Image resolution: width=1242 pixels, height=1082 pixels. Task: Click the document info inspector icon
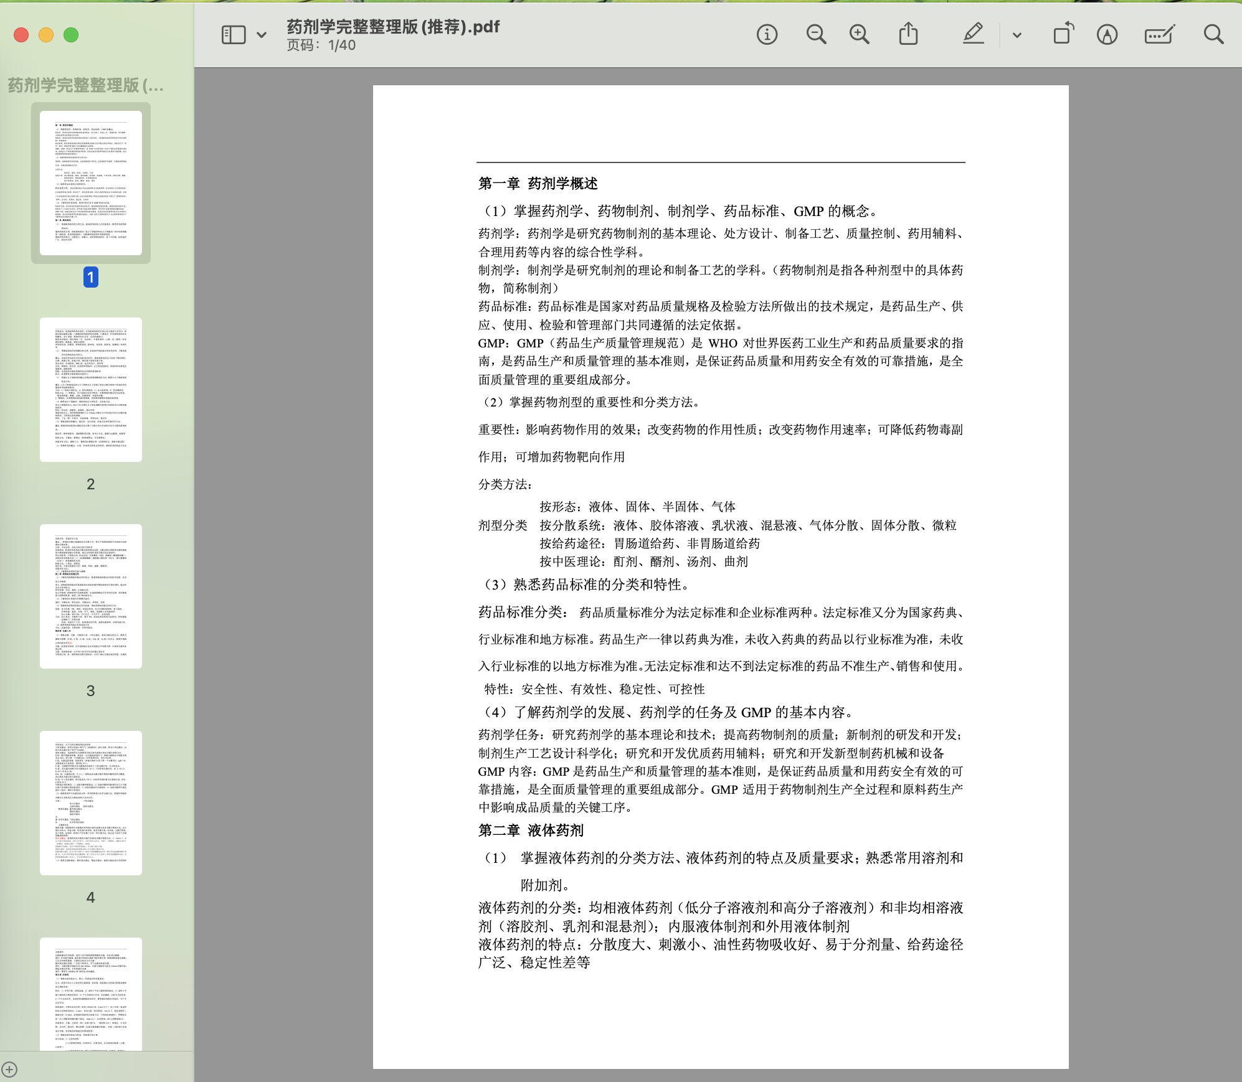[767, 34]
